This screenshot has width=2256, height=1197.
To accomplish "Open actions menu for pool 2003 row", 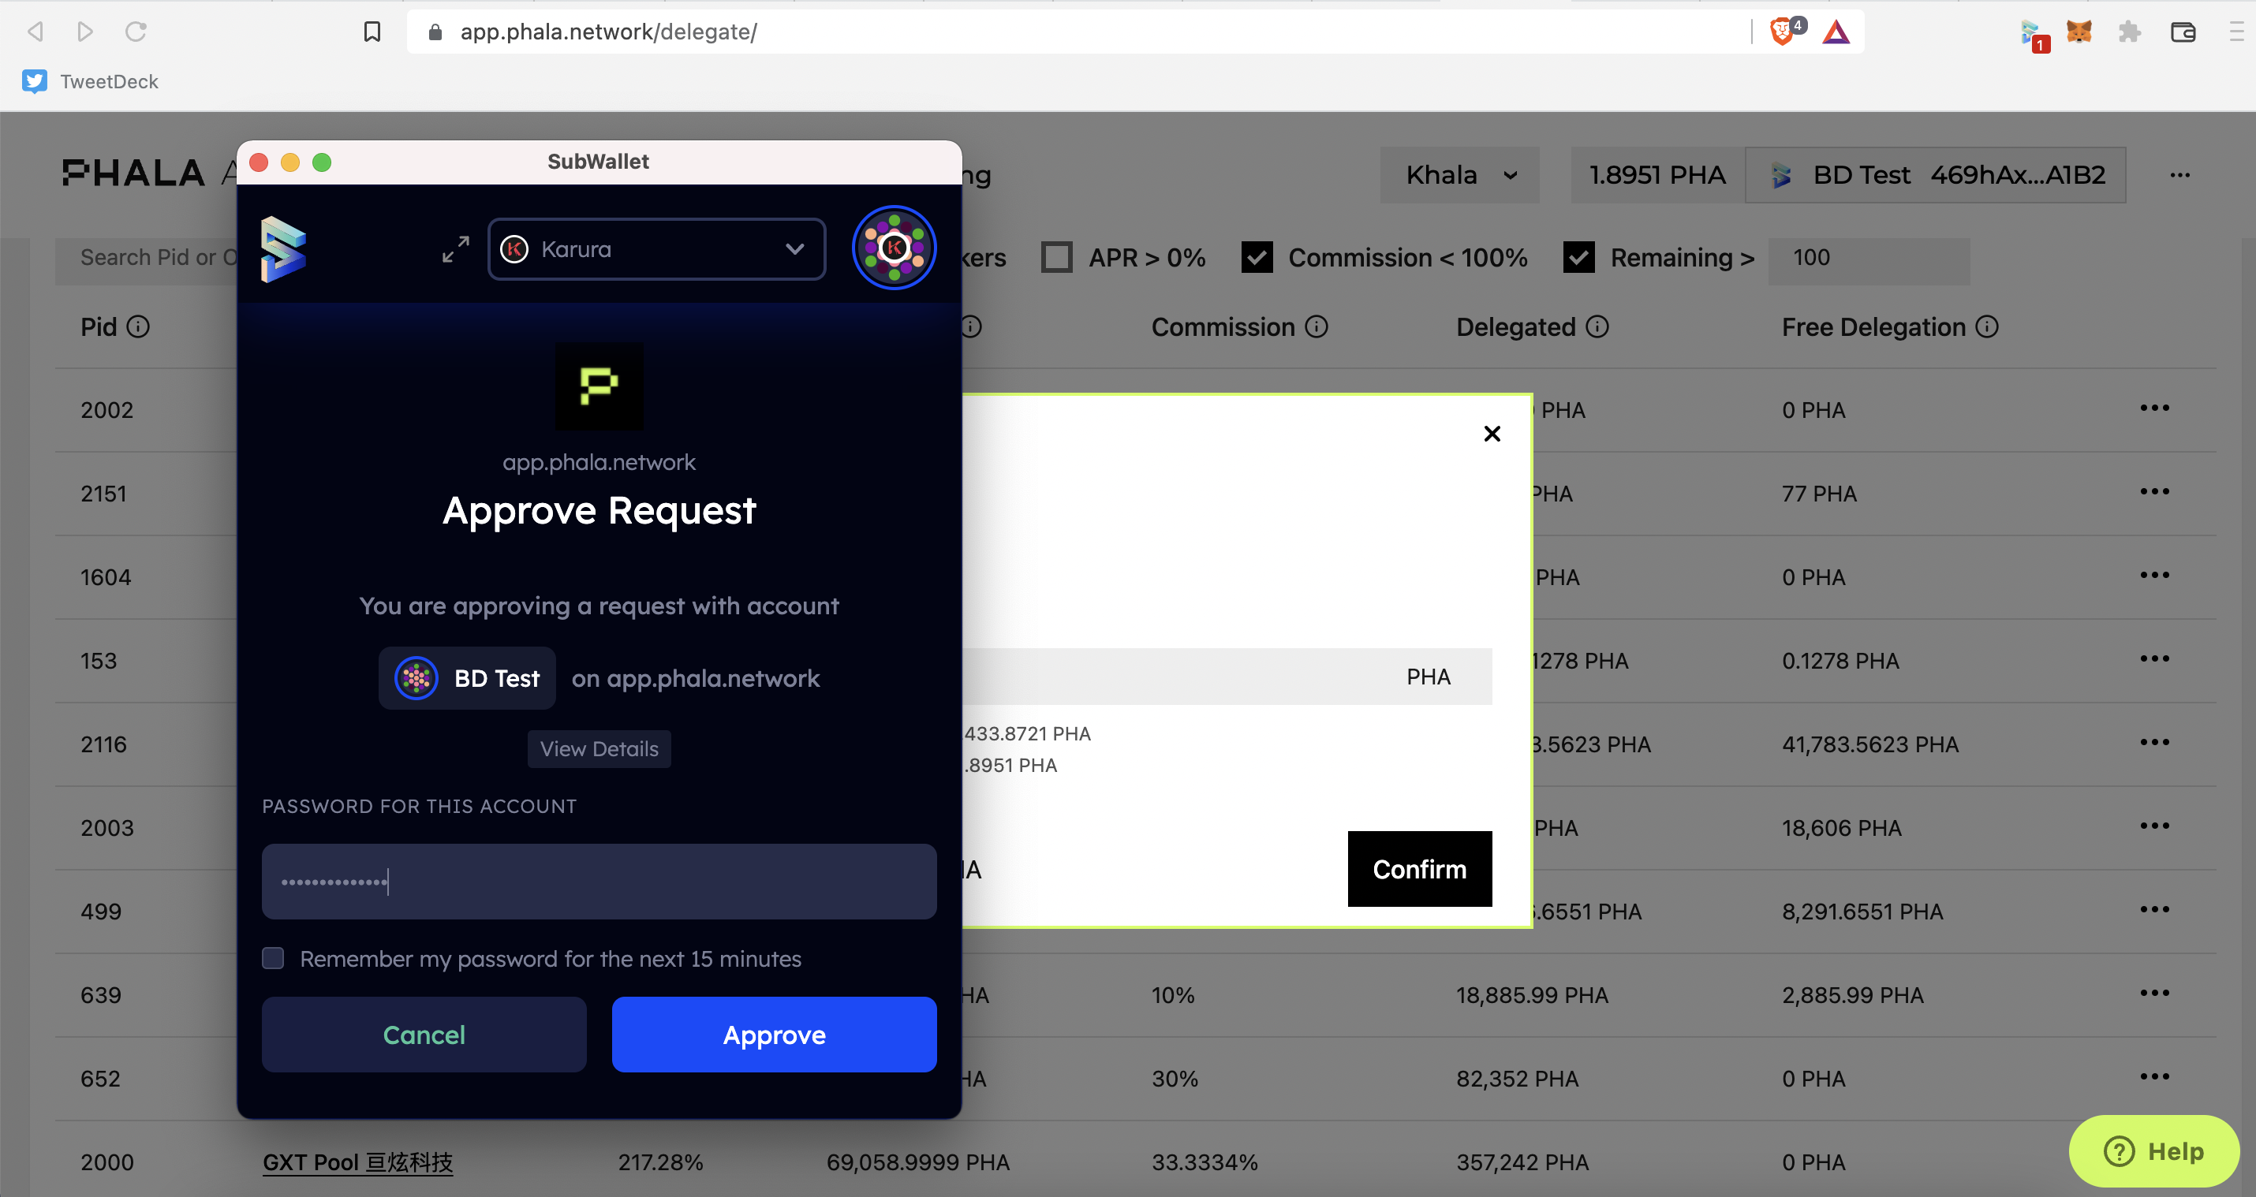I will click(x=2154, y=826).
